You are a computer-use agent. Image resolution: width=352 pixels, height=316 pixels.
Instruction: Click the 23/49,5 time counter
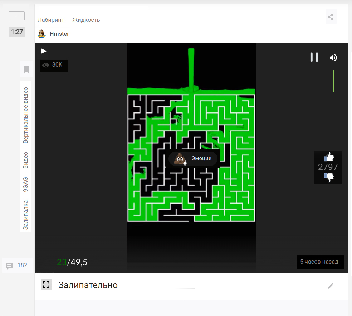[x=72, y=262]
